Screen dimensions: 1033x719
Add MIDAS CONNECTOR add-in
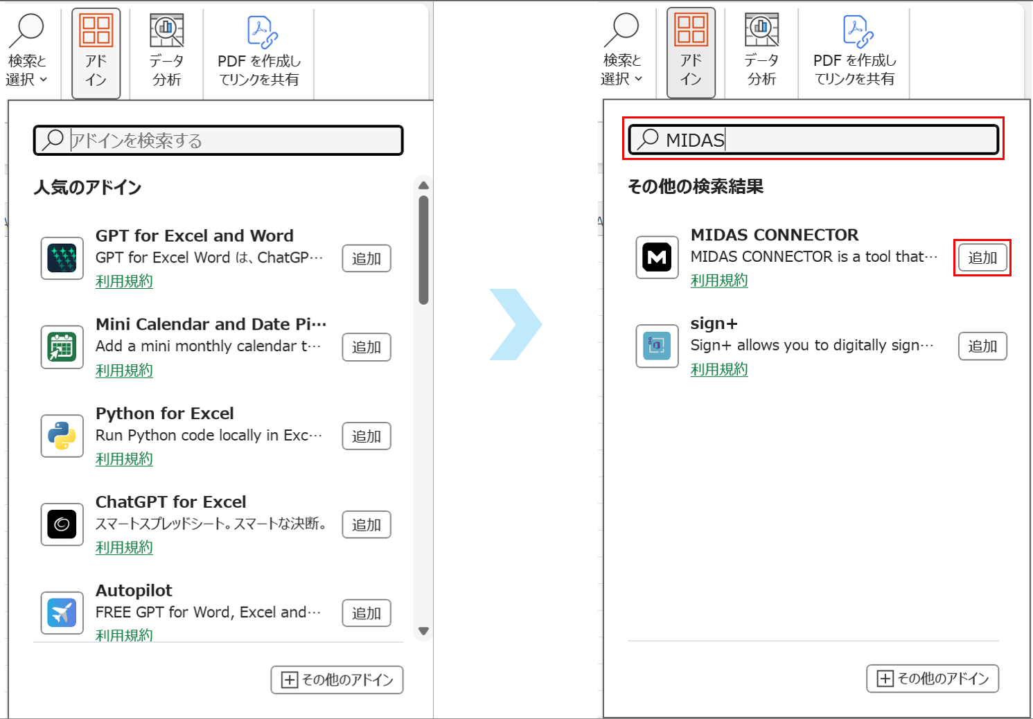pos(982,258)
